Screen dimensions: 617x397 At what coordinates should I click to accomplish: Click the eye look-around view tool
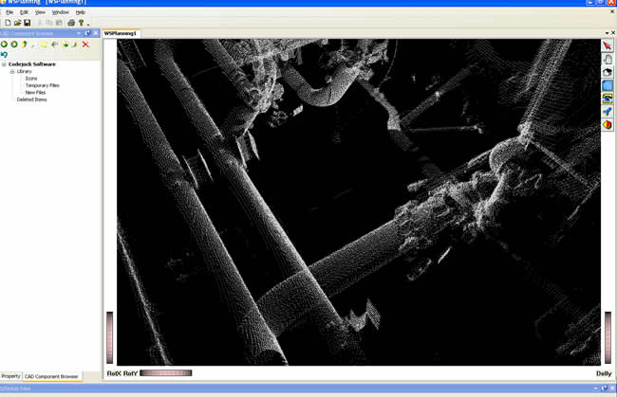[x=608, y=99]
